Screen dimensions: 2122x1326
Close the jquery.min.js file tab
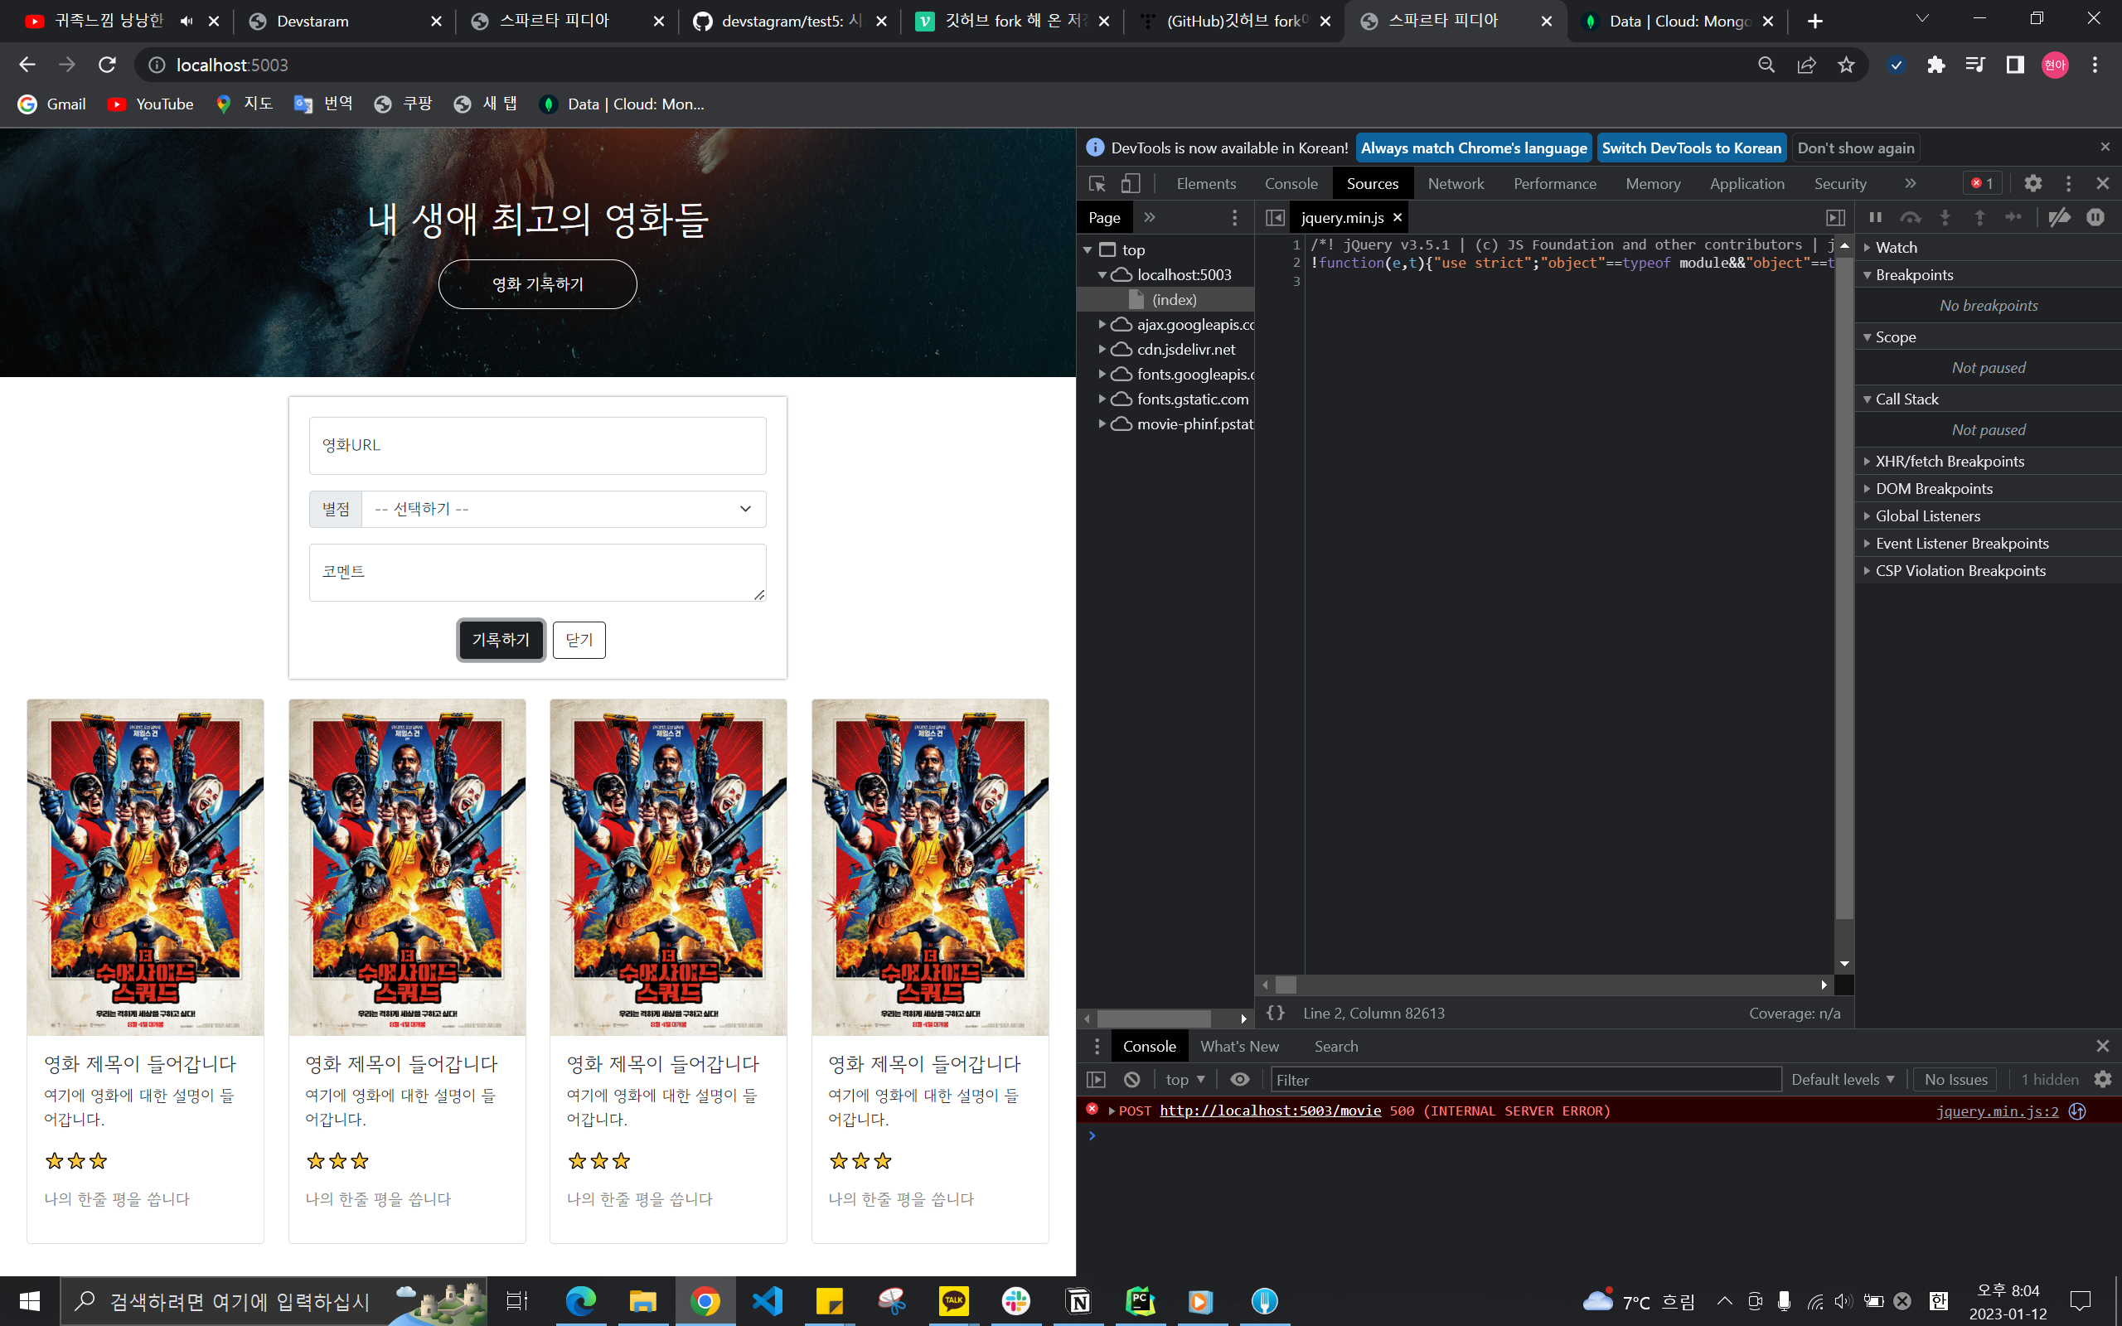tap(1398, 217)
